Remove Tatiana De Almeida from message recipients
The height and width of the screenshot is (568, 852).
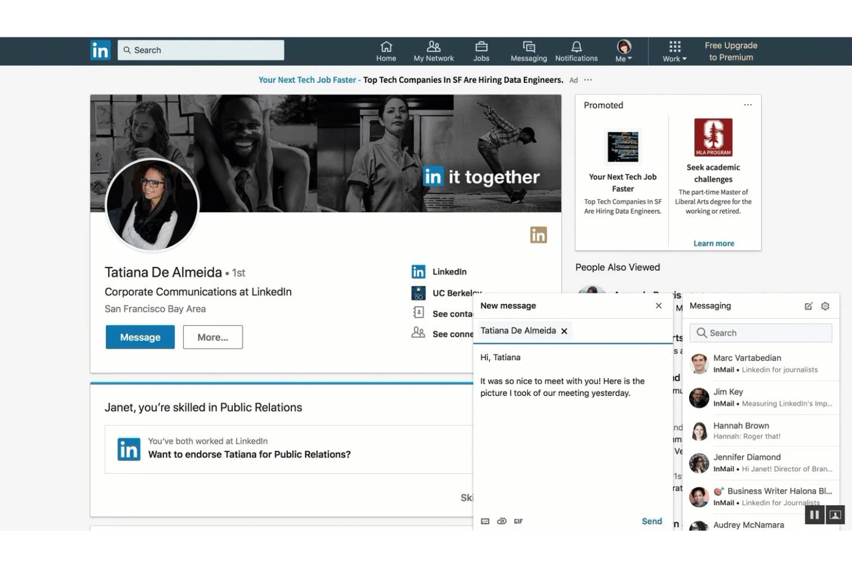[x=564, y=331]
